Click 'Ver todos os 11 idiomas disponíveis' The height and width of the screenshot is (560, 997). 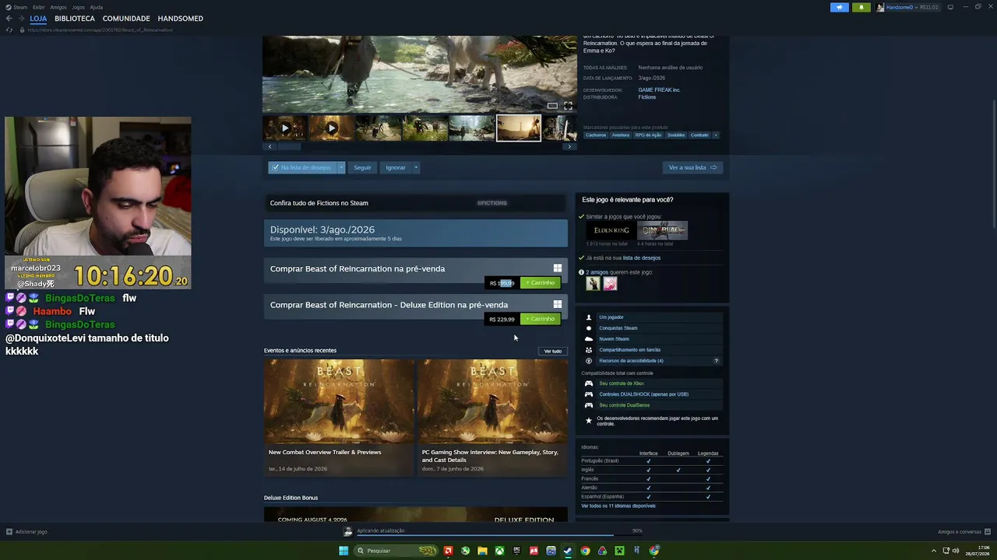click(618, 506)
